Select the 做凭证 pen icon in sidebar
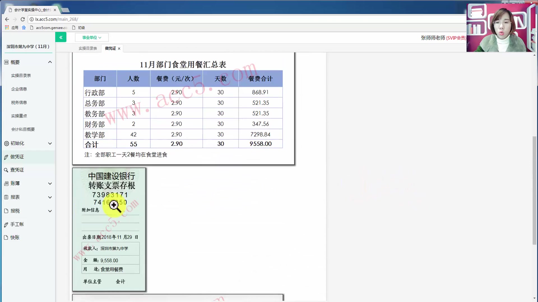 click(6, 157)
